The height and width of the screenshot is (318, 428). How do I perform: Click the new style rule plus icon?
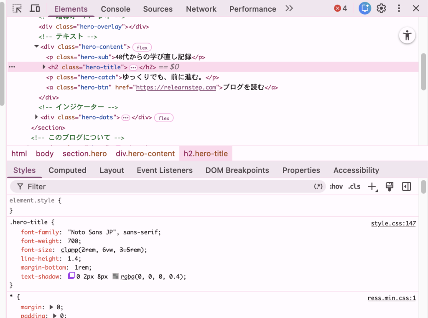coord(372,187)
